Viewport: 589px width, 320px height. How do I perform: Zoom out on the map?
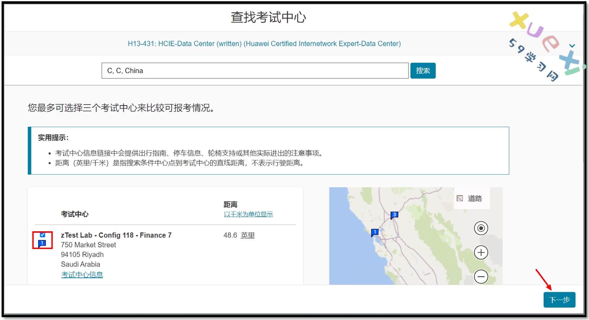coord(481,277)
